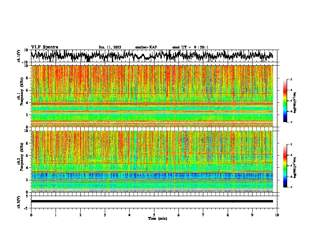Click the blue 2.5 kHz band in ch.2 spectrogram
This screenshot has width=312, height=241.
coord(152,176)
